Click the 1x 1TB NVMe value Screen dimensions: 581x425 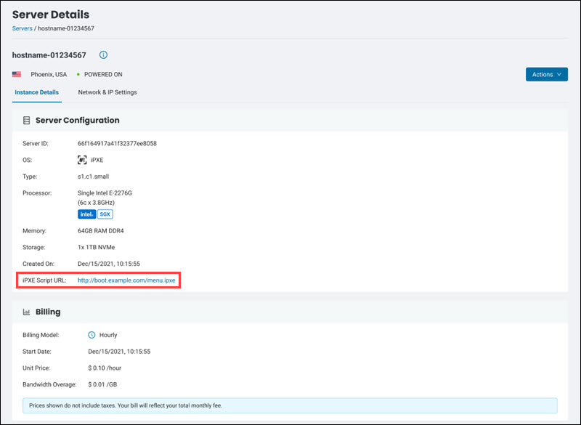pyautogui.click(x=97, y=247)
